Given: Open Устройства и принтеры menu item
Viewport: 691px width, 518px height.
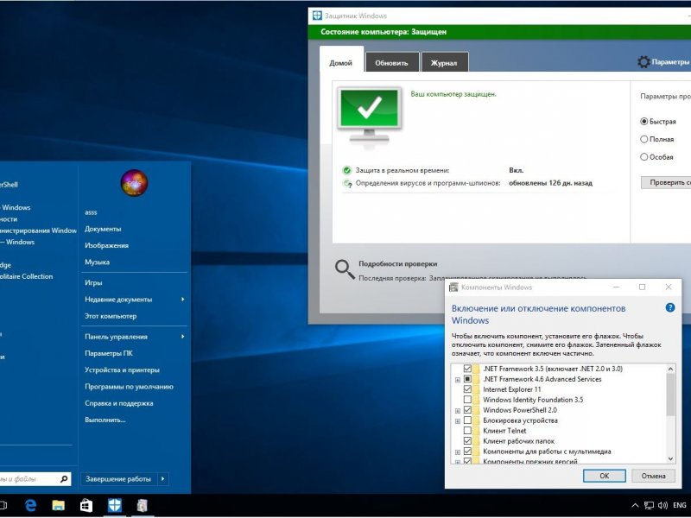Looking at the screenshot, I should coord(122,370).
